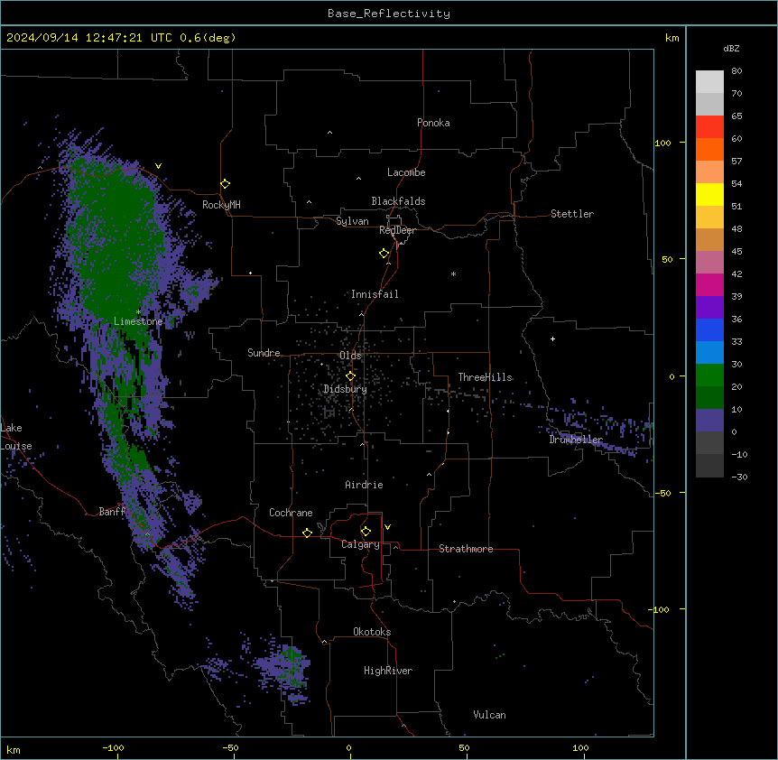Click the Base_Reflectivity title text

389,14
